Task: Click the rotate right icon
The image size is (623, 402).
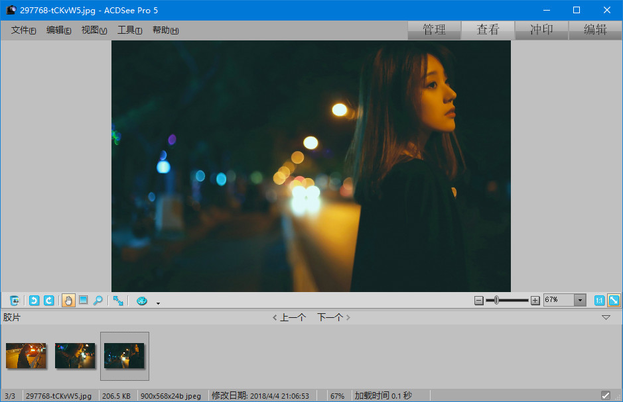Action: [48, 301]
